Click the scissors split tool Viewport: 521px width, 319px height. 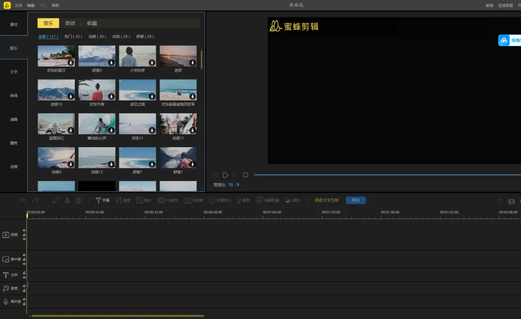67,200
